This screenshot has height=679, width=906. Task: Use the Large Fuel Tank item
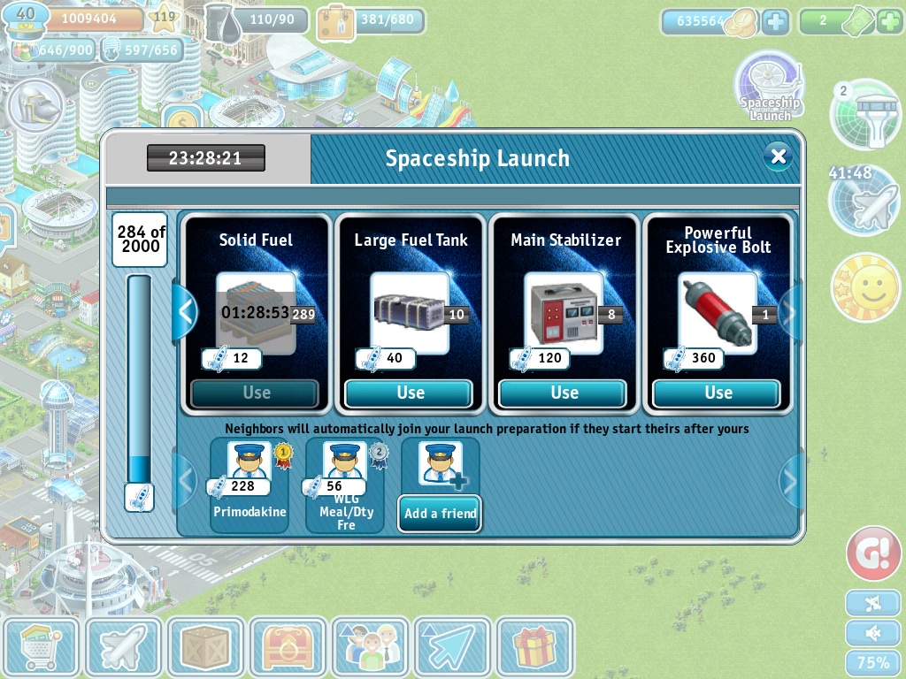(409, 393)
